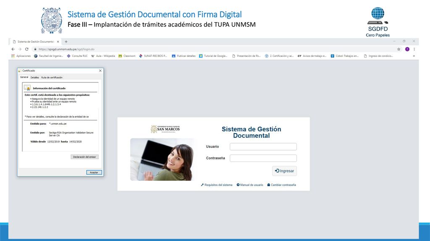Open the Manual de usuario link

250,185
